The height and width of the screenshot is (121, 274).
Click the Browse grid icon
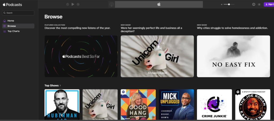(5, 26)
